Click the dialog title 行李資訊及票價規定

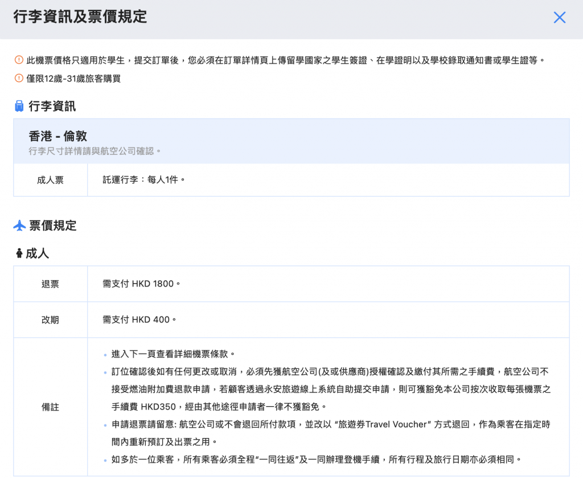tap(80, 17)
